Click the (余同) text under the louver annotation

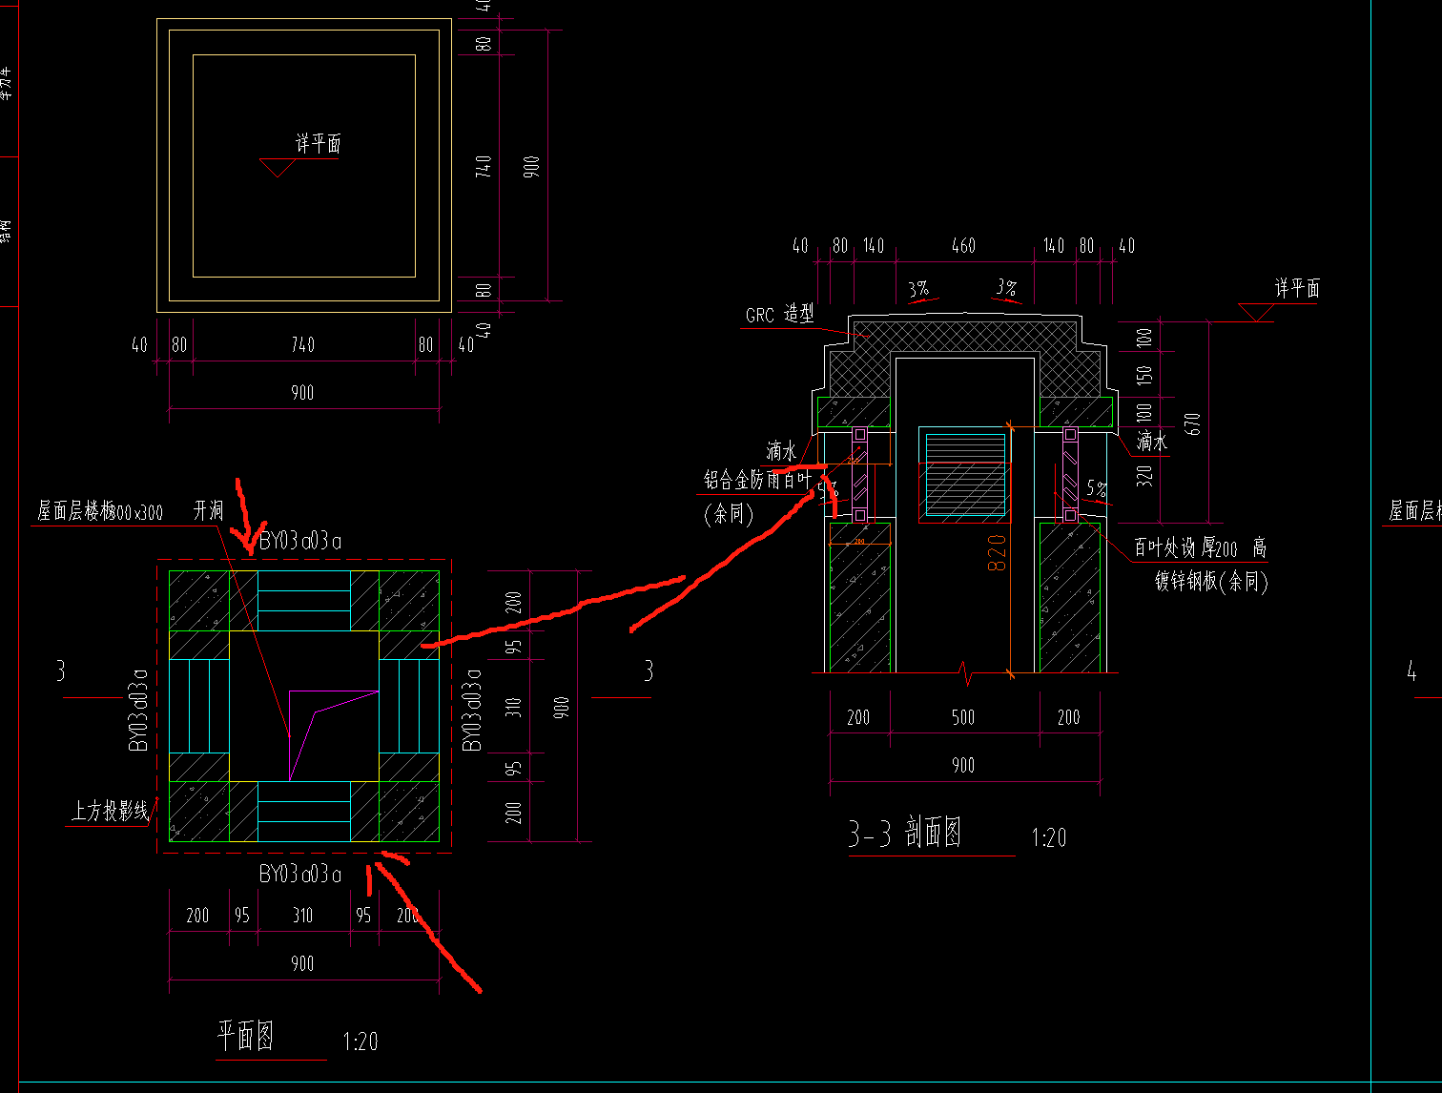click(729, 514)
